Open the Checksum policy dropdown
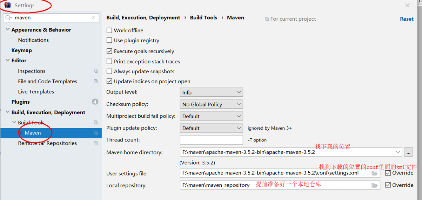The image size is (422, 200). tap(211, 104)
